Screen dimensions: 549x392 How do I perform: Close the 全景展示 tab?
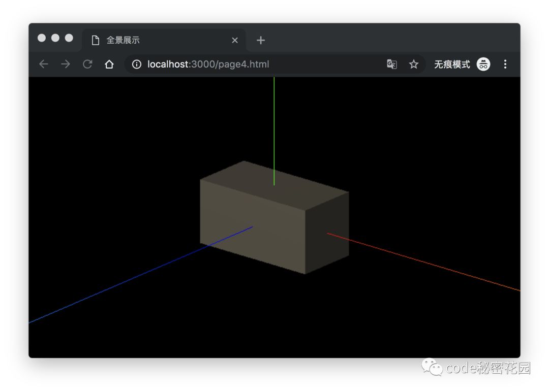click(x=235, y=41)
